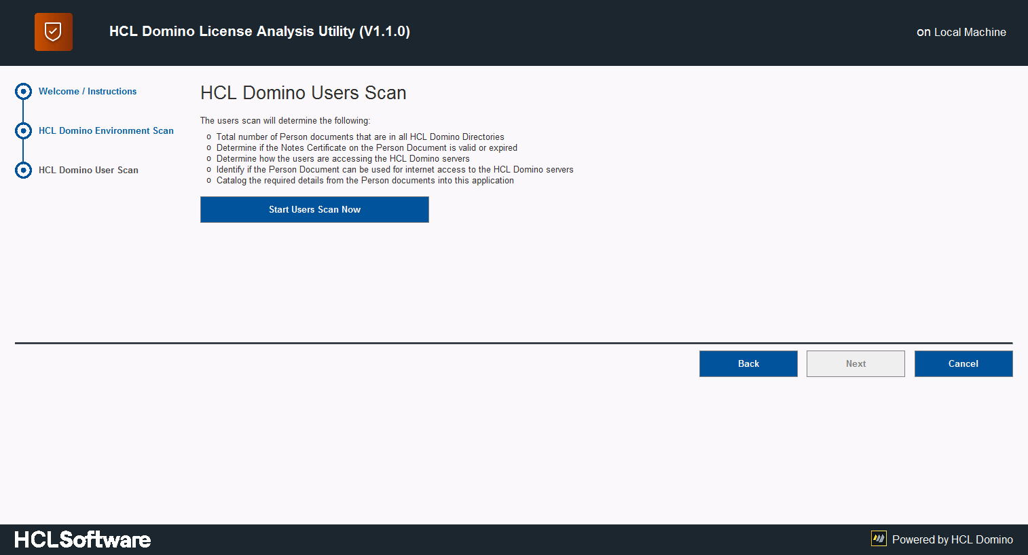Click the HCL Domino User Scan step circle
Screen dimensions: 1028x555
click(x=24, y=170)
